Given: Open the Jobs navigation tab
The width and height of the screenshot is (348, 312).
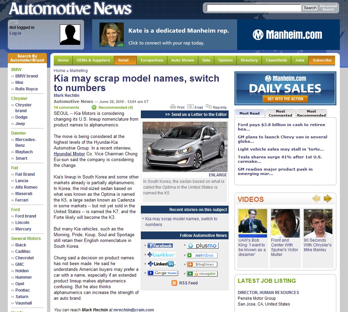Looking at the screenshot, I should (x=300, y=60).
